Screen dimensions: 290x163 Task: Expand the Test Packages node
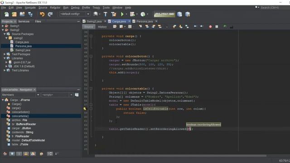coord(5,54)
